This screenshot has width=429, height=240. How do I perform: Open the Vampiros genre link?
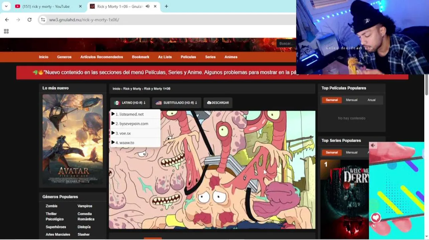(85, 206)
